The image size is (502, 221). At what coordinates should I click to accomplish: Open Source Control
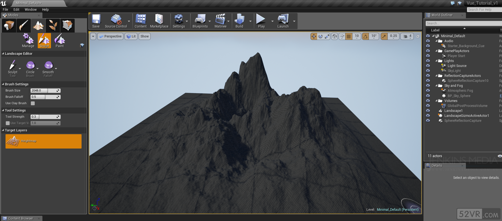pos(116,21)
